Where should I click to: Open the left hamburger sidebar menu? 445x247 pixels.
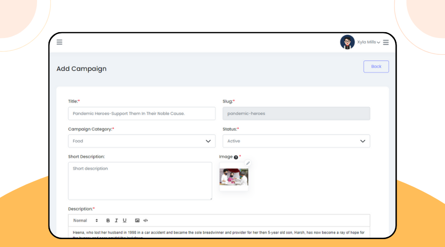(59, 42)
